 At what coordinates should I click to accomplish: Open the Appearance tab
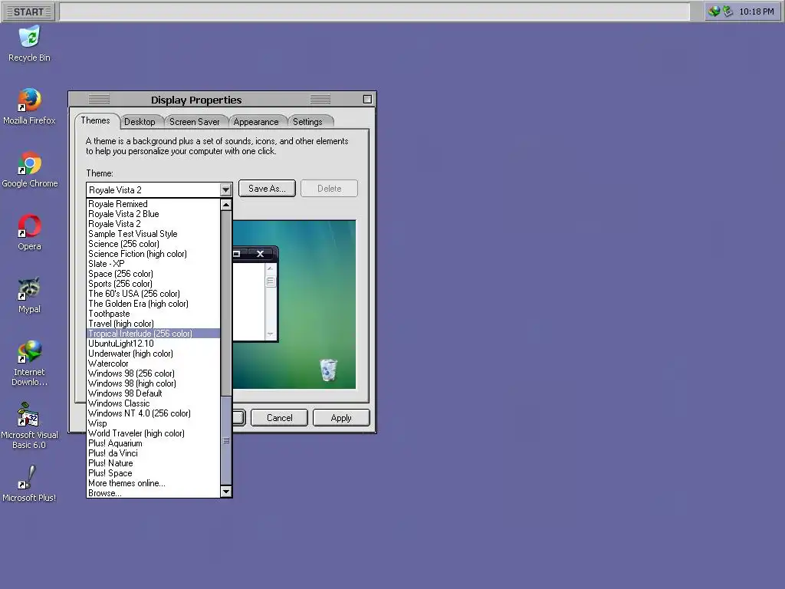tap(256, 122)
